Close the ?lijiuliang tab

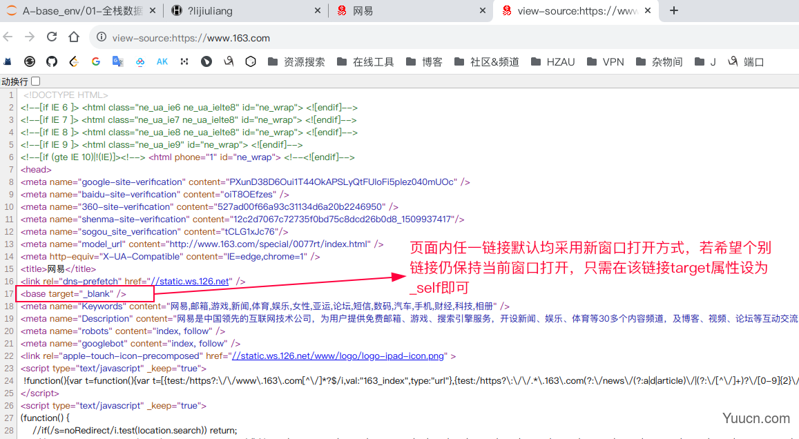click(x=318, y=10)
